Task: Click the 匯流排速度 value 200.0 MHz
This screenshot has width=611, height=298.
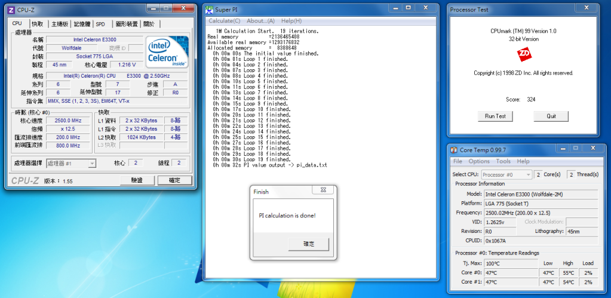Action: (x=68, y=137)
